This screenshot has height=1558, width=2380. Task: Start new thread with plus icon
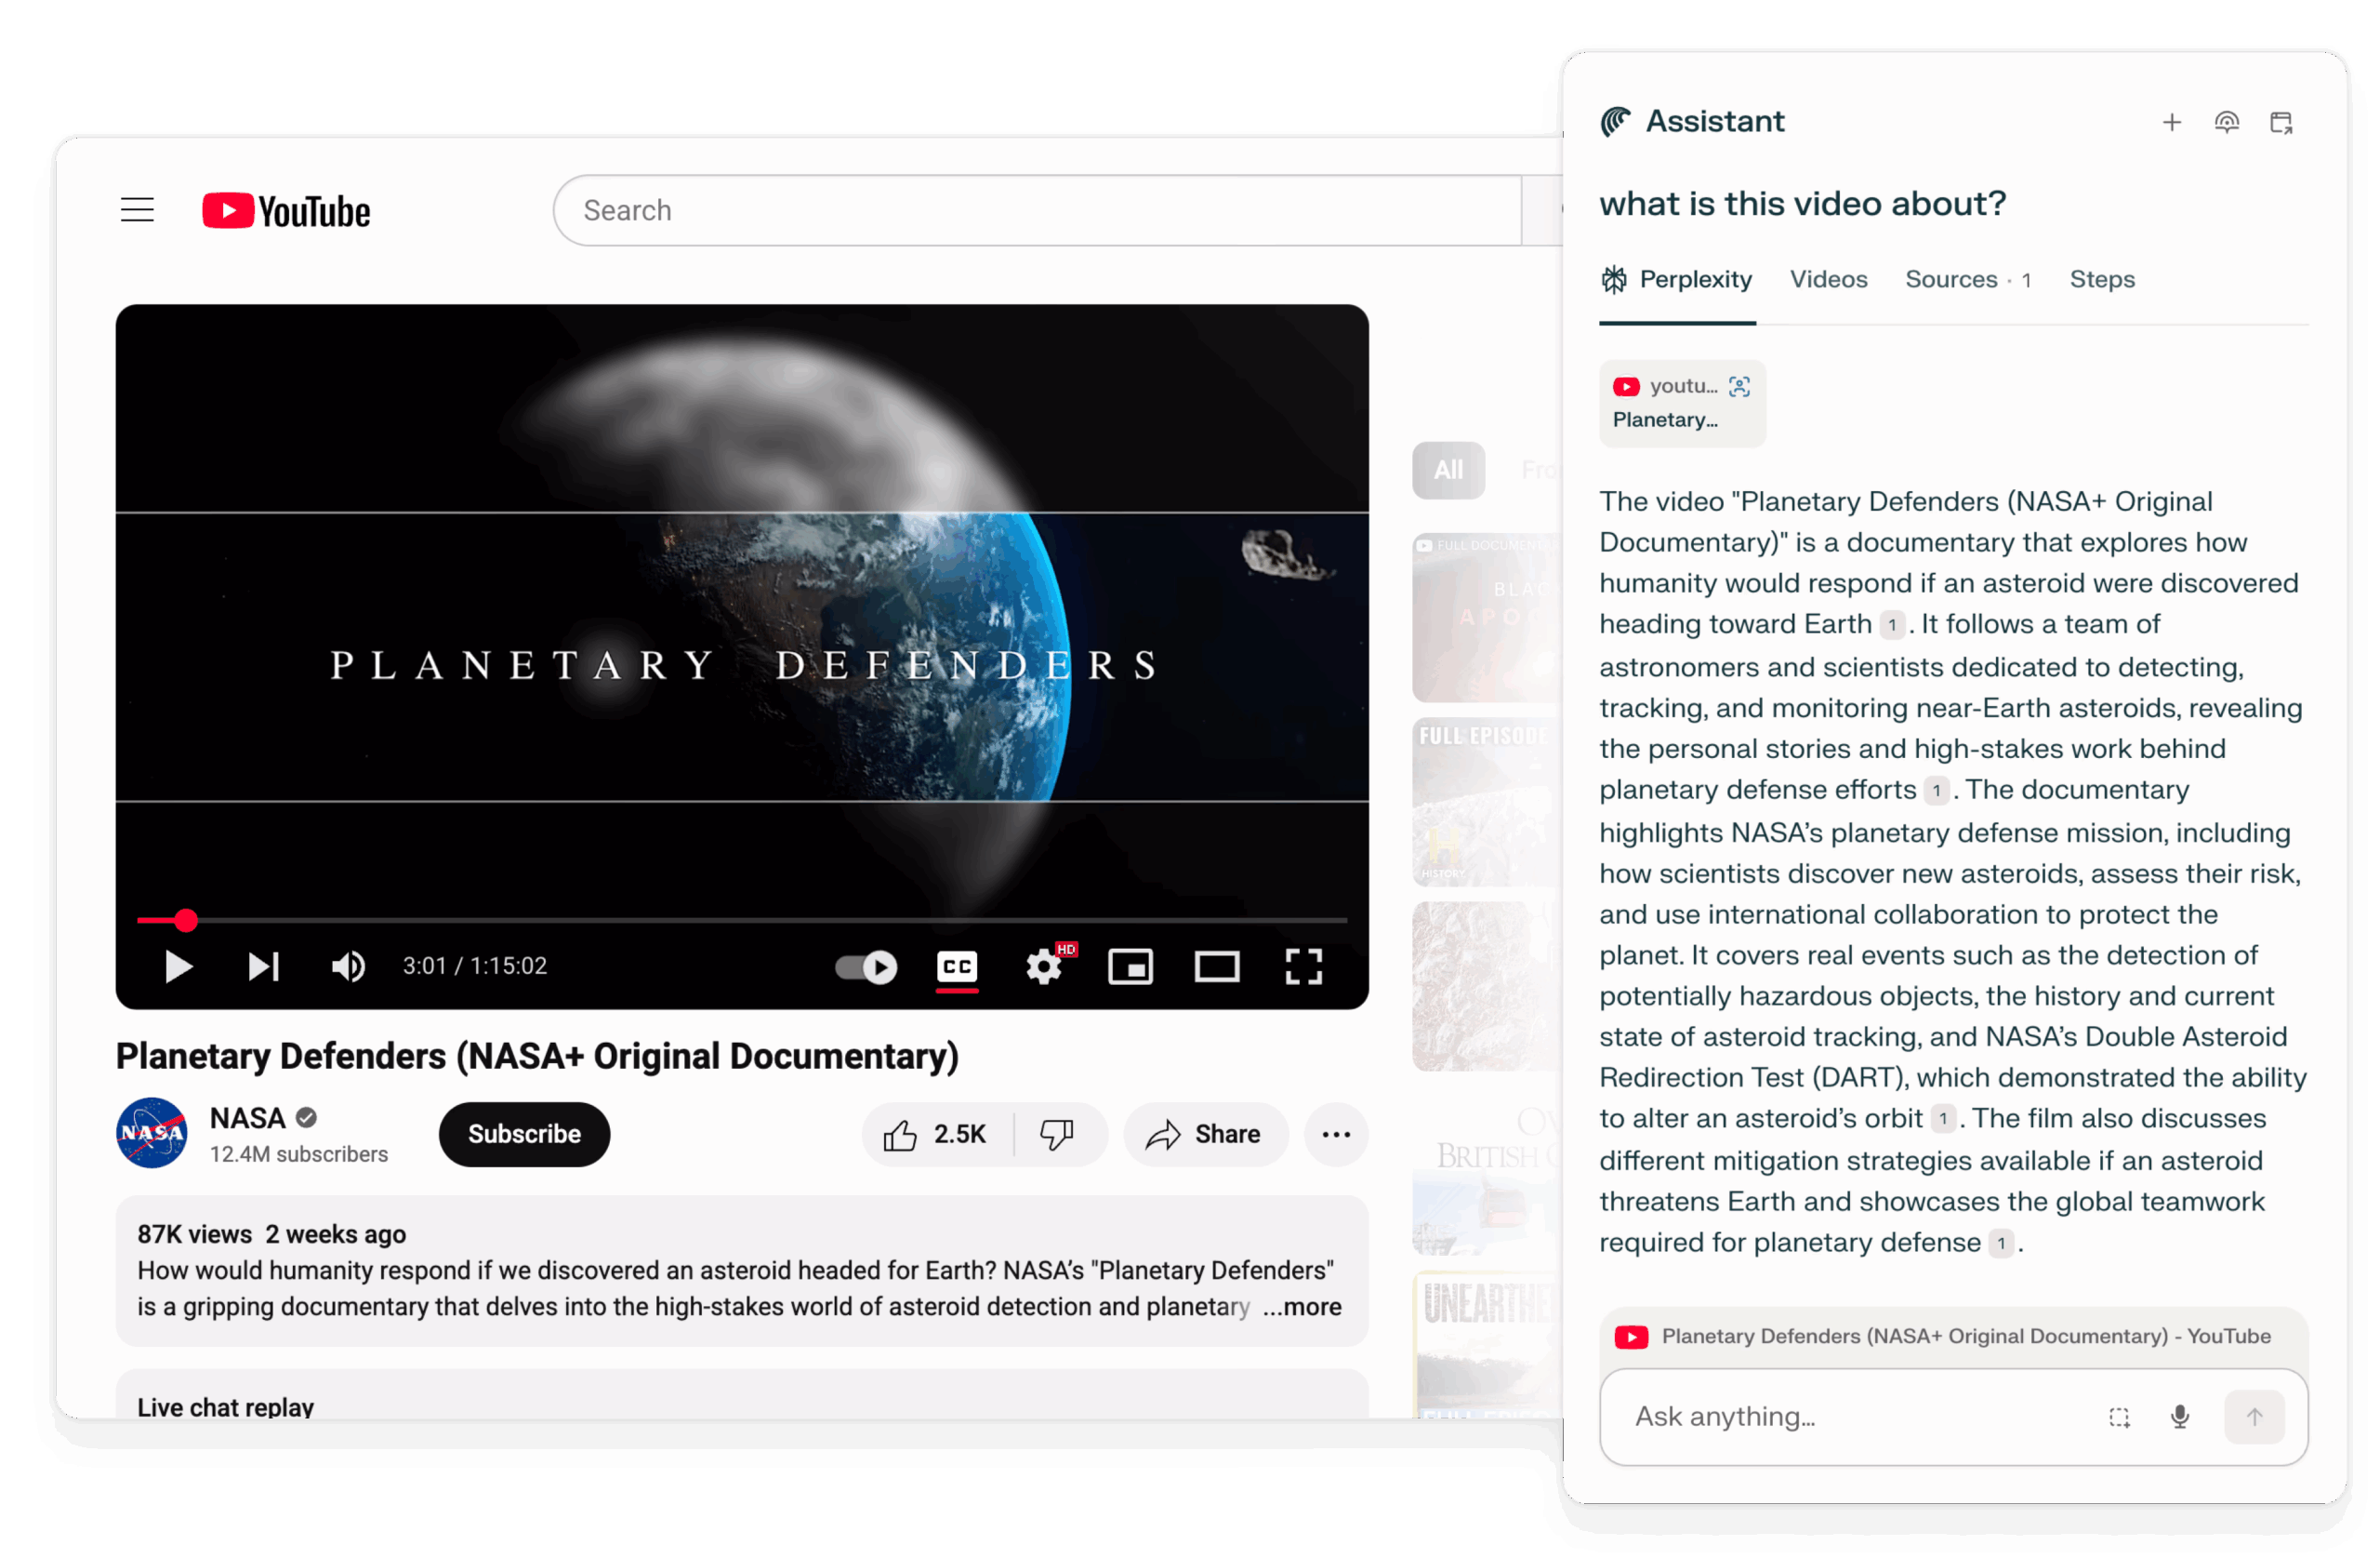2171,123
